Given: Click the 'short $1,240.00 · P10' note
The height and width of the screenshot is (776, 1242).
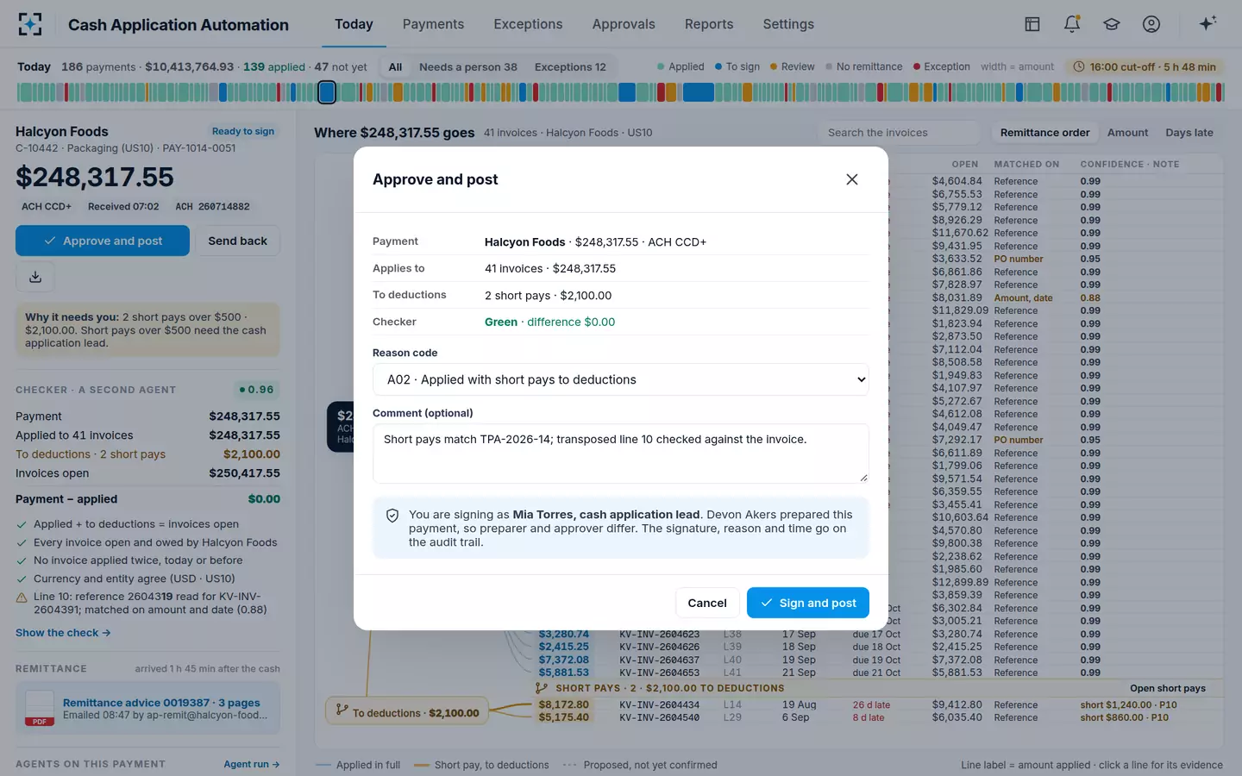Looking at the screenshot, I should [1128, 704].
